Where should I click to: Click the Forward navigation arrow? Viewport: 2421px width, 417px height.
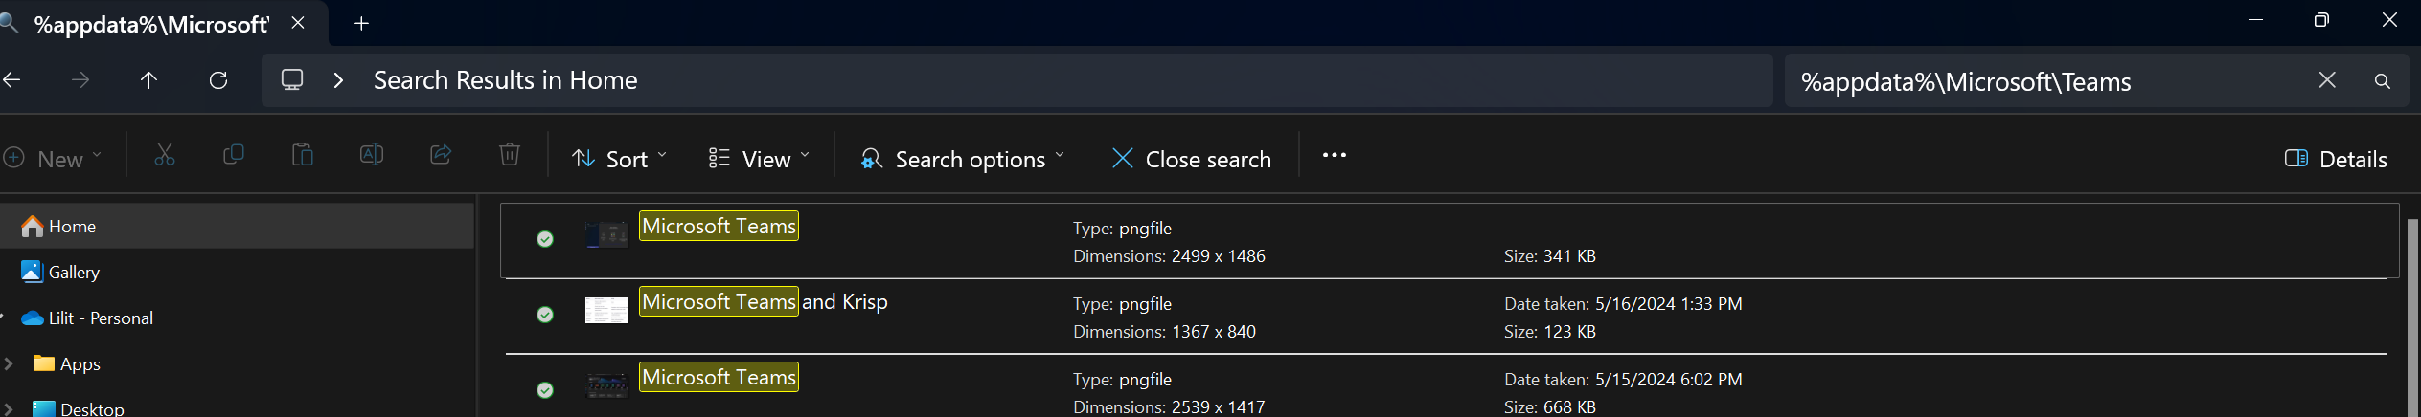coord(80,80)
